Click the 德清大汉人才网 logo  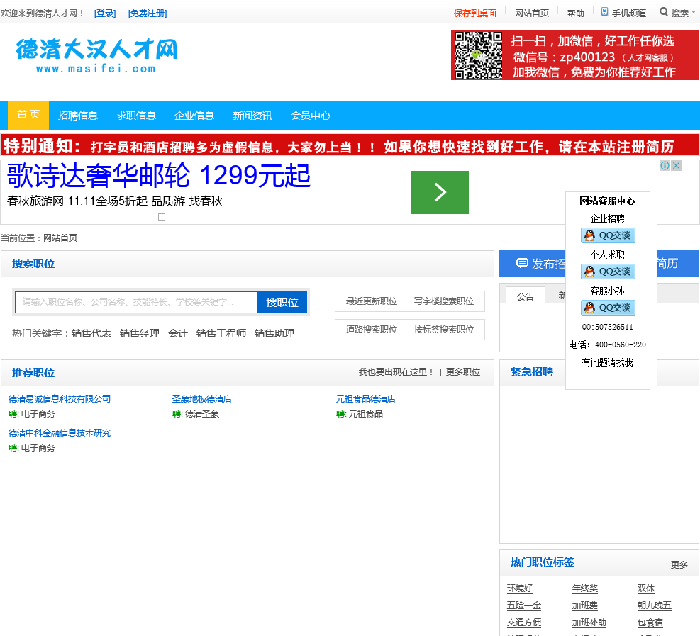click(x=97, y=49)
